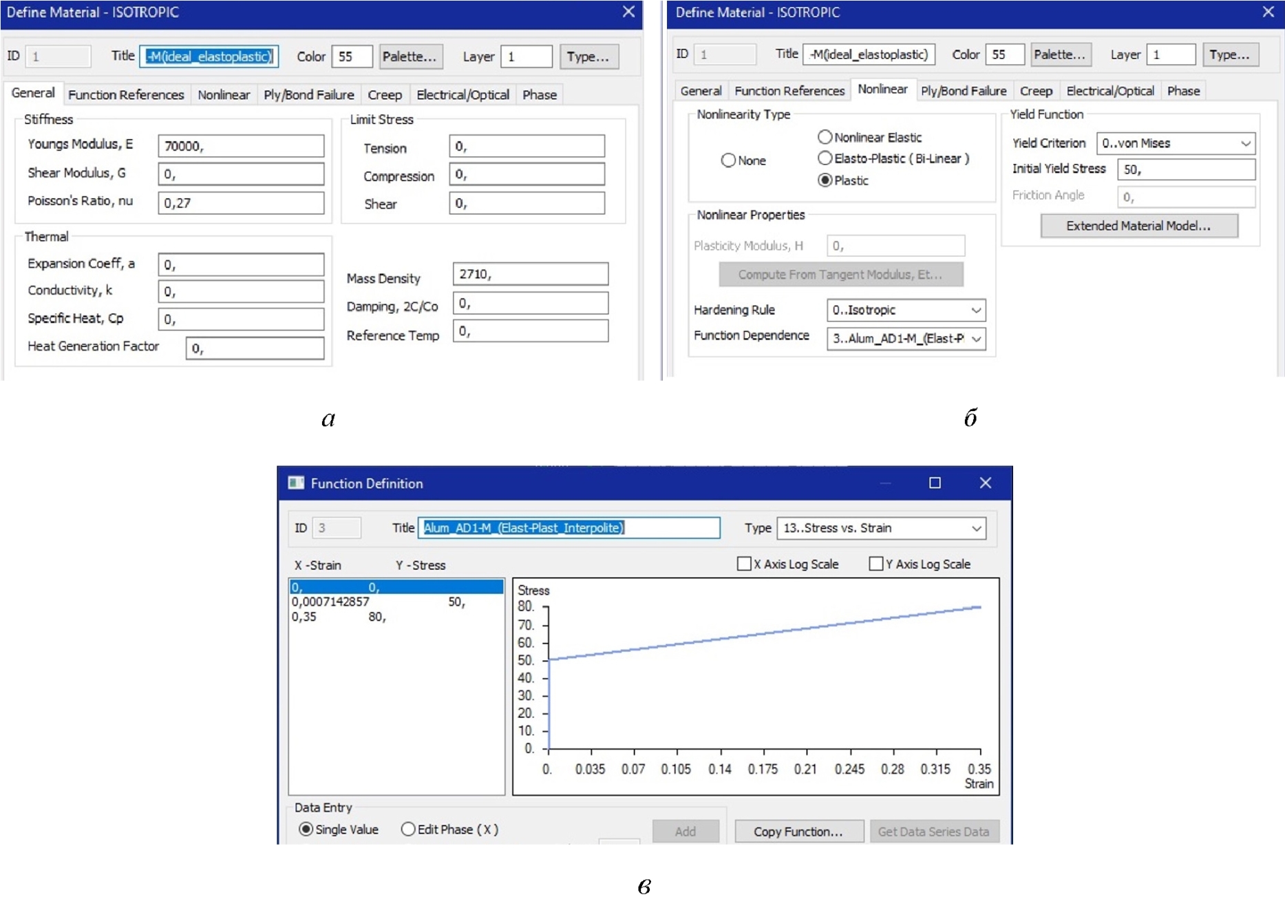This screenshot has width=1285, height=908.
Task: Open the Yield Criterion dropdown
Action: (1175, 143)
